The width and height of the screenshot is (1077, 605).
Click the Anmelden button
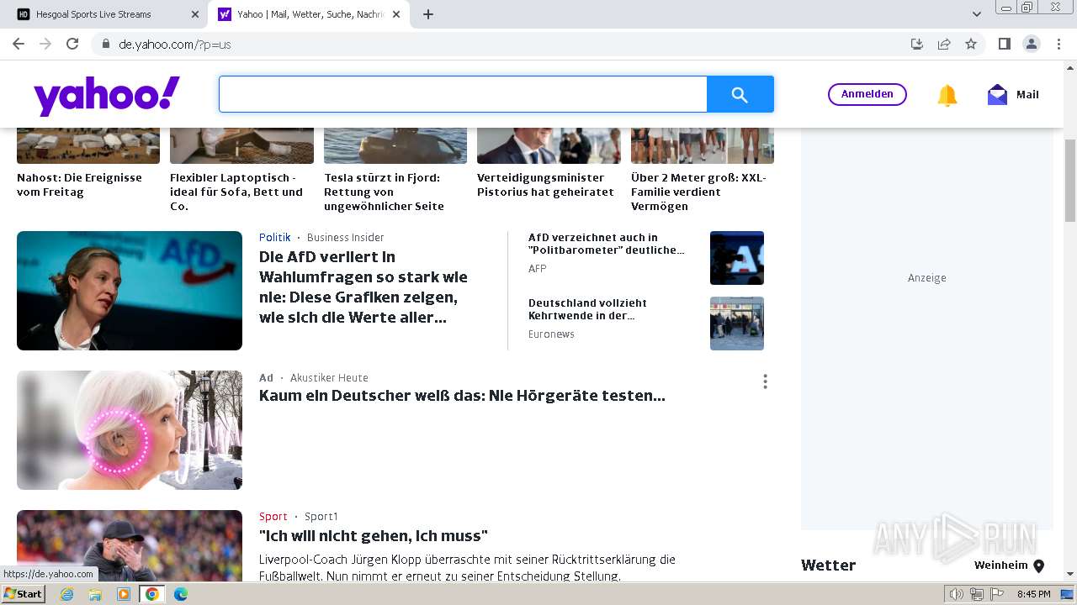click(x=867, y=94)
